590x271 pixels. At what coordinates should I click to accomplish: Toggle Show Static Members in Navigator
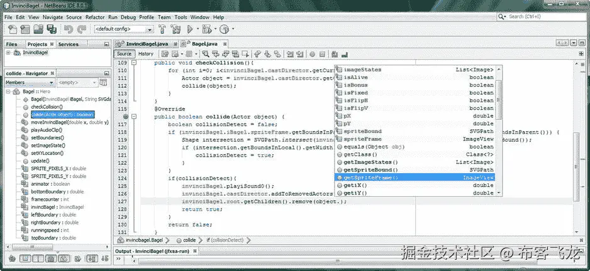tap(38, 258)
